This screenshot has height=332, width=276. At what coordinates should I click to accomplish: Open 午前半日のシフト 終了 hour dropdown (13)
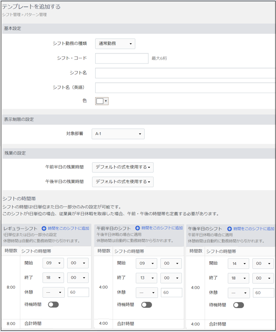pos(146,278)
